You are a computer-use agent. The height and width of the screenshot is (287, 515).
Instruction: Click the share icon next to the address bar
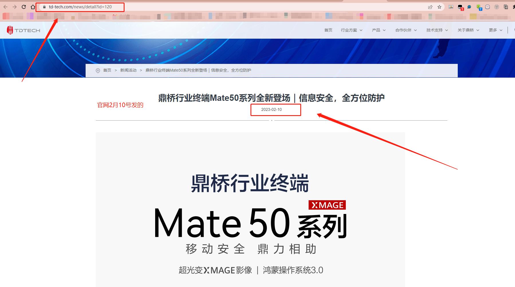[430, 7]
